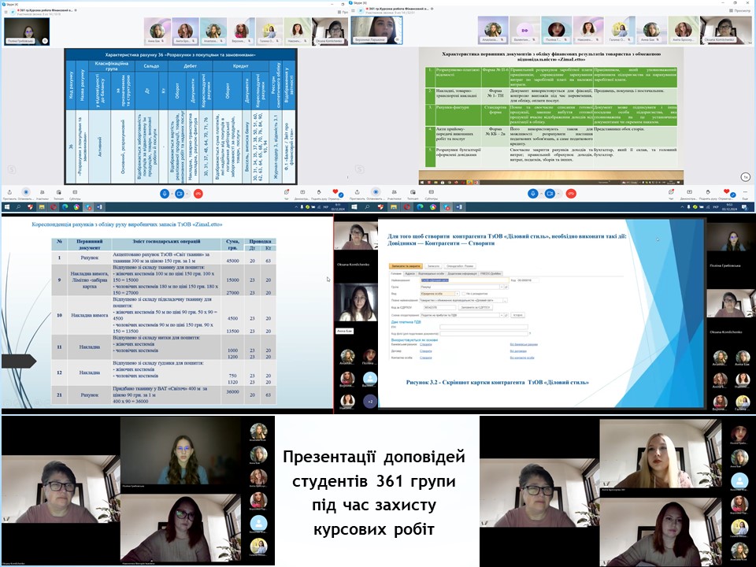This screenshot has height=567, width=756.
Task: Open chat in the left Skype window
Action: (287, 192)
